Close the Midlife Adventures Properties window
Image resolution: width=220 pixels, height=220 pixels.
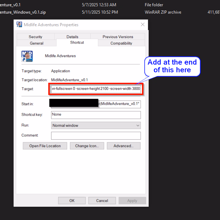tap(143, 24)
